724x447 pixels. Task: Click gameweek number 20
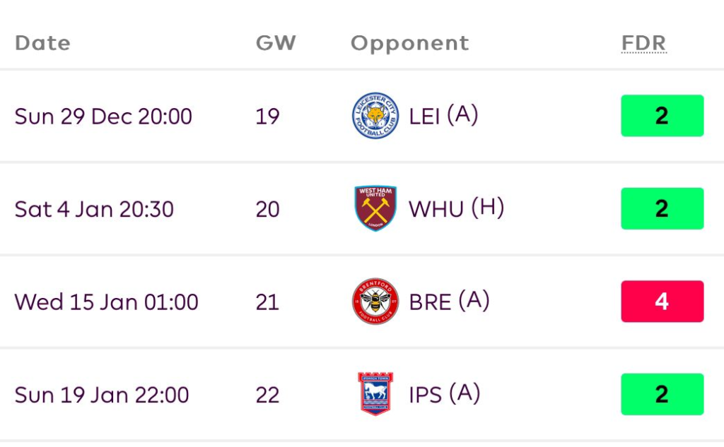[267, 209]
